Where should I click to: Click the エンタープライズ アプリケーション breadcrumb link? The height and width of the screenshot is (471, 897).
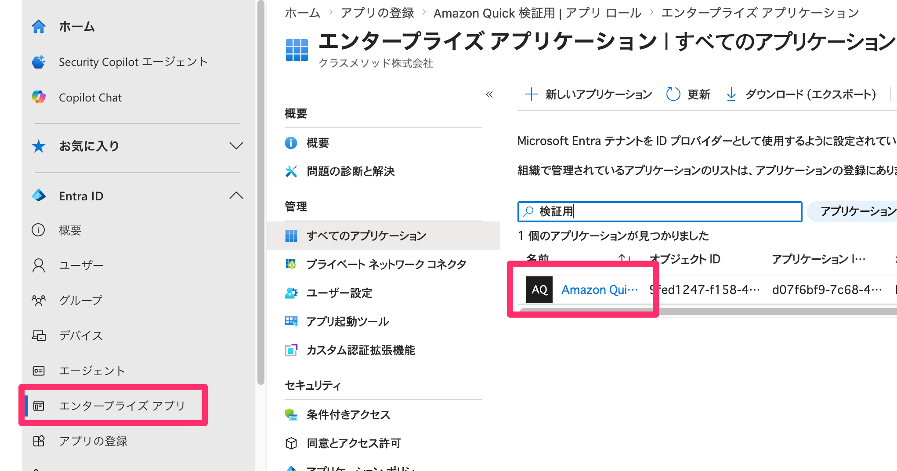point(760,13)
